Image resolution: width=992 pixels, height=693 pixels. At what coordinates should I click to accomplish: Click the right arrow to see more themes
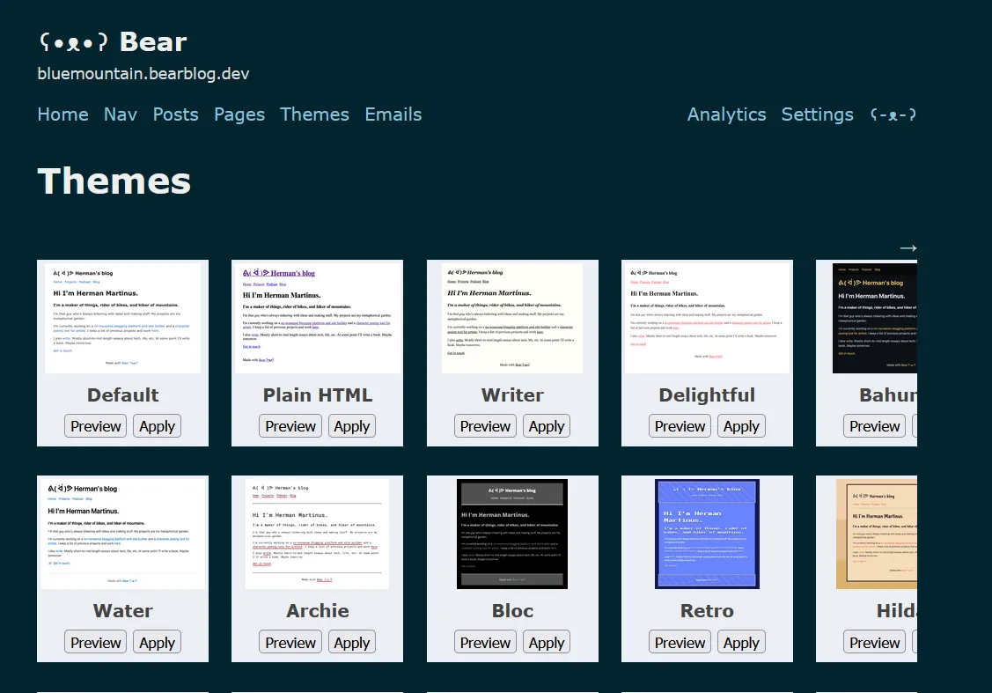[x=907, y=248]
